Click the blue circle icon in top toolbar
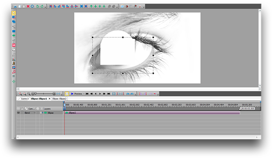The height and width of the screenshot is (158, 272). [32, 7]
